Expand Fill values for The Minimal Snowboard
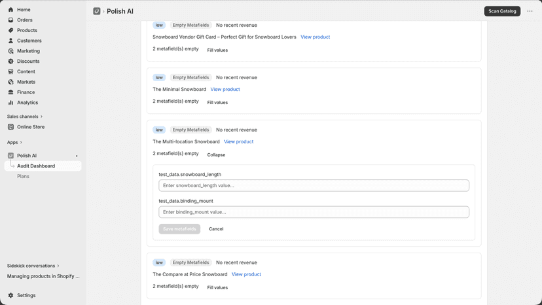Screen dimensions: 542x305 click(217, 102)
